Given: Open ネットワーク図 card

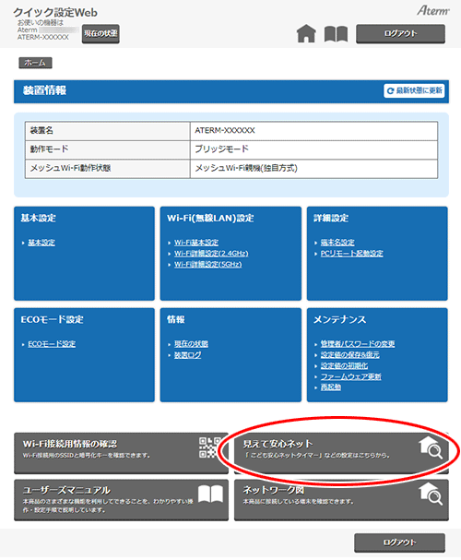Looking at the screenshot, I should click(341, 500).
